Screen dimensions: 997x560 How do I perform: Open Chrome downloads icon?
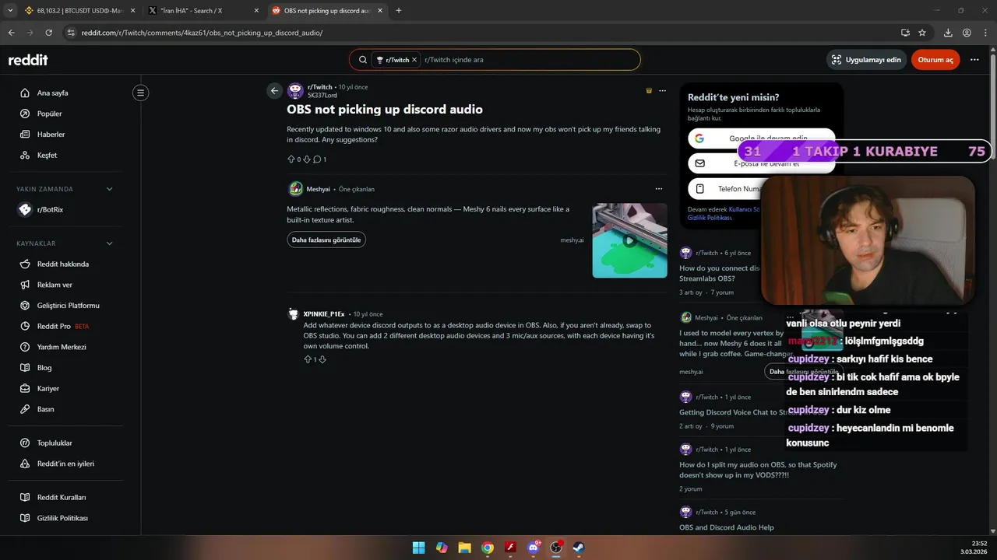click(948, 33)
